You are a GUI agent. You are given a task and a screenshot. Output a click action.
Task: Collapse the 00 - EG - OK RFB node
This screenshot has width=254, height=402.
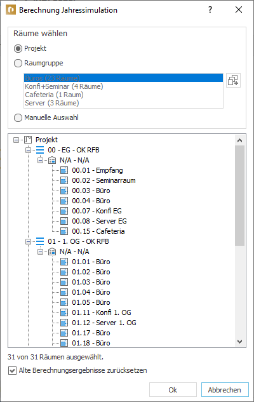point(28,150)
